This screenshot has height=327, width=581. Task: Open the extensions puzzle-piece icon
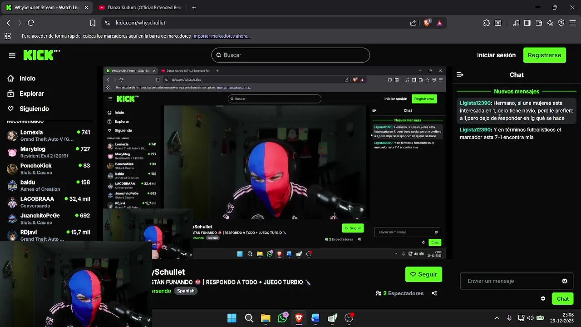(487, 23)
